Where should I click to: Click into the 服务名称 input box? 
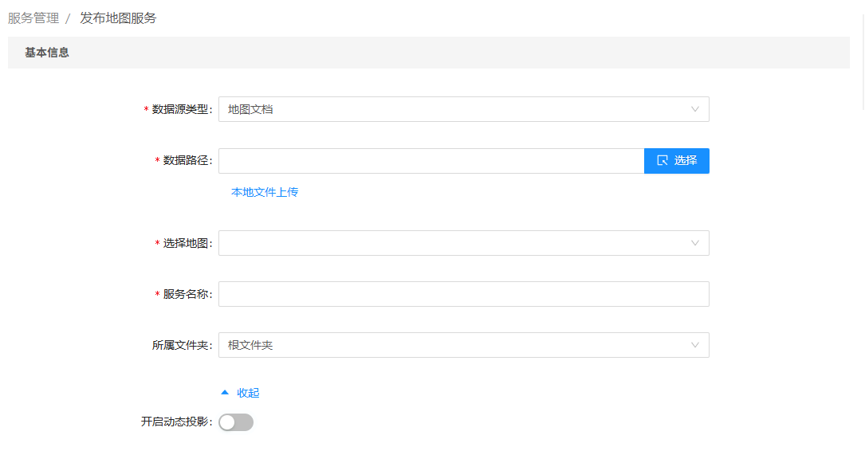[x=463, y=294]
